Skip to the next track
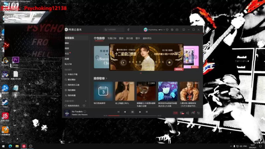This screenshot has height=149, width=265. 140,112
